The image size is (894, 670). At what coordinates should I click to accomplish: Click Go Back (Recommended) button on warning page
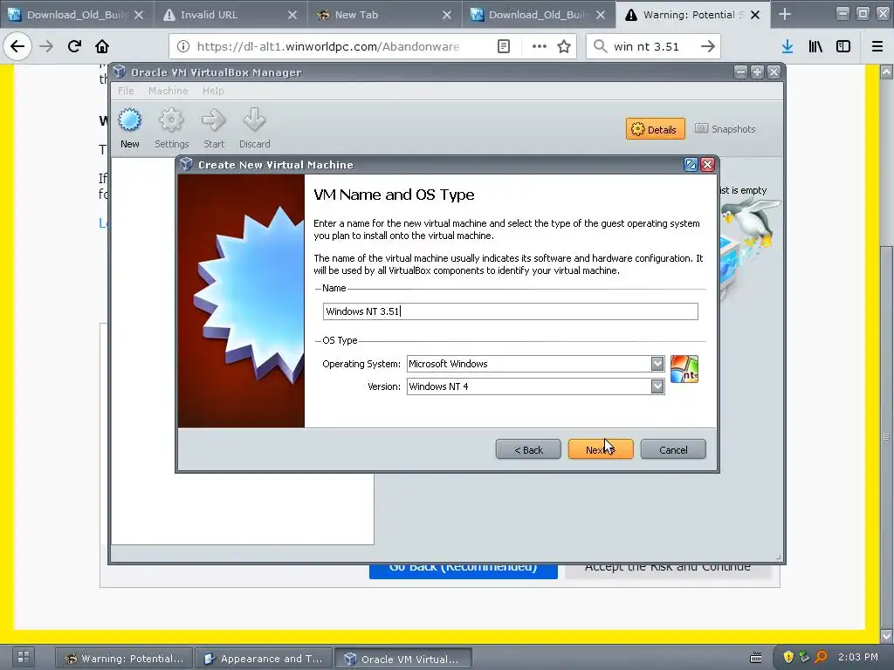pyautogui.click(x=463, y=571)
